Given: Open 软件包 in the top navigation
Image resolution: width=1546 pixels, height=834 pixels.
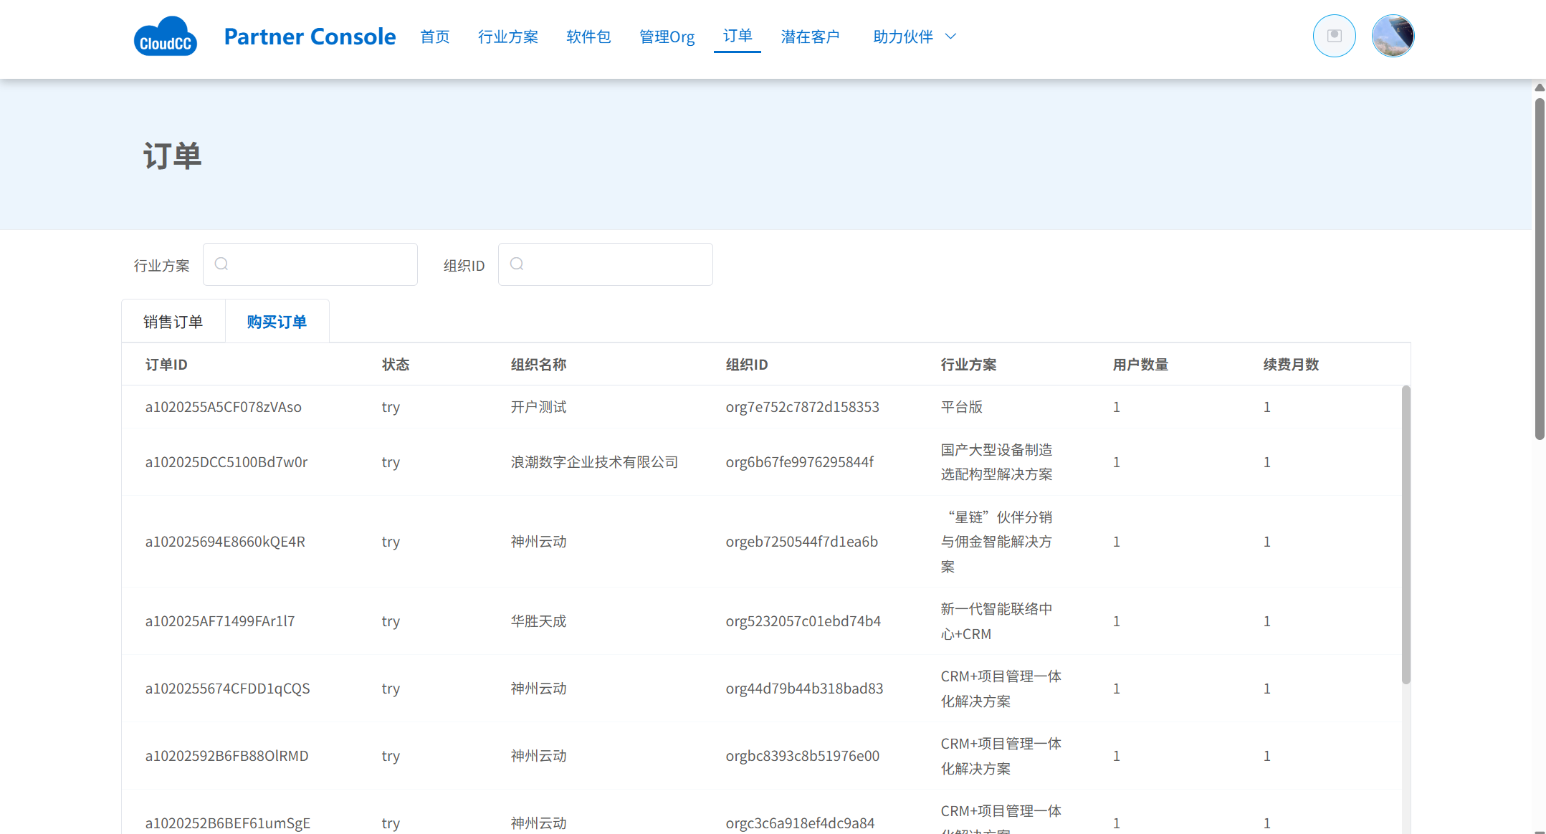Looking at the screenshot, I should (588, 37).
